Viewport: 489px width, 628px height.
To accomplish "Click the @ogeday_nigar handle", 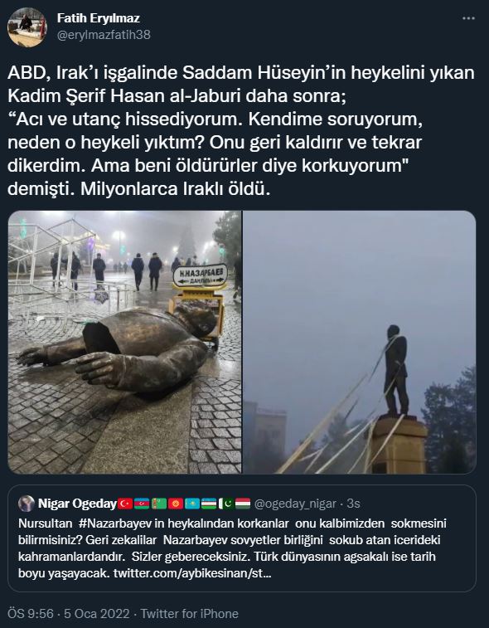I will point(295,504).
